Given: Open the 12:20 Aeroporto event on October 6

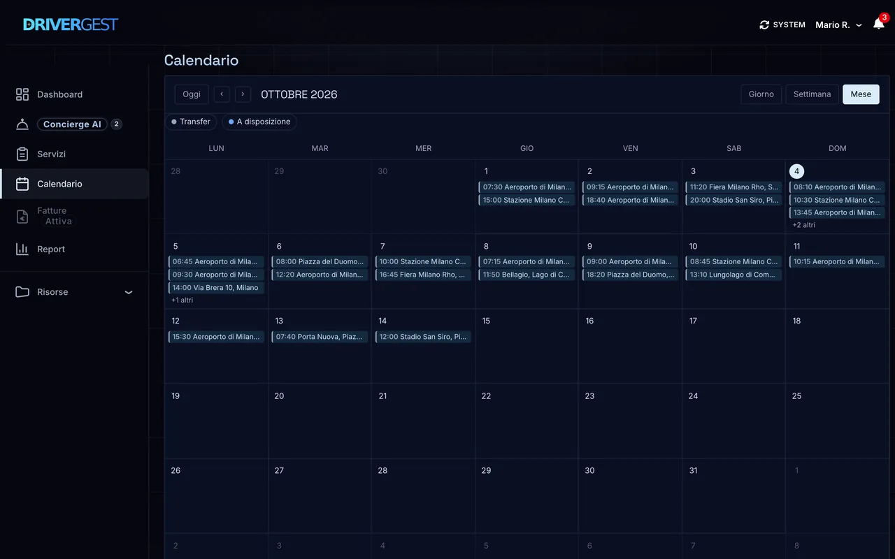Looking at the screenshot, I should click(x=320, y=275).
